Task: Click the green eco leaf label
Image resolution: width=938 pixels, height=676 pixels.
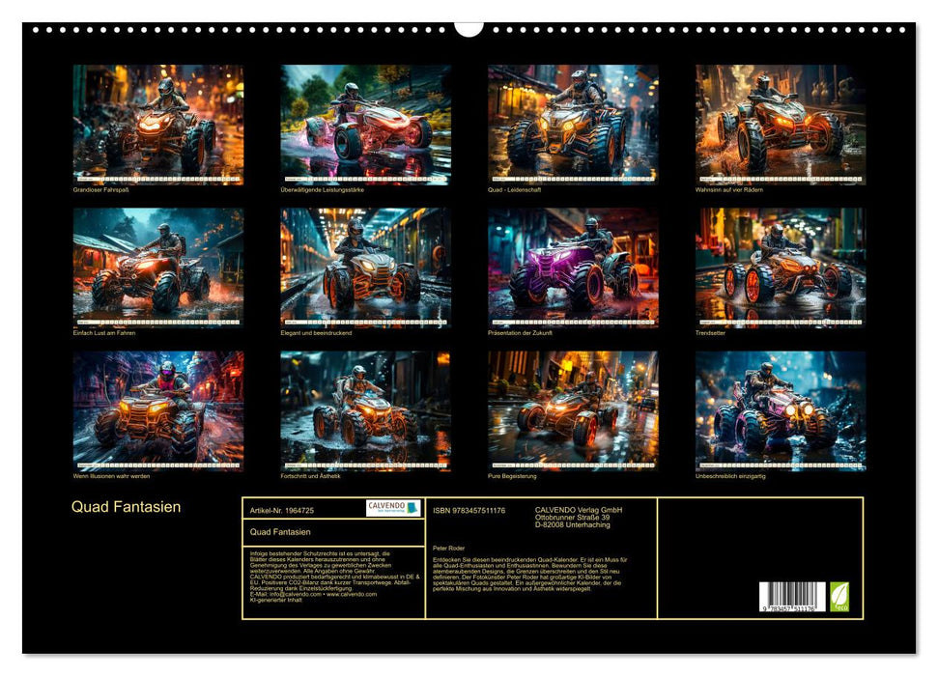Action: (839, 597)
